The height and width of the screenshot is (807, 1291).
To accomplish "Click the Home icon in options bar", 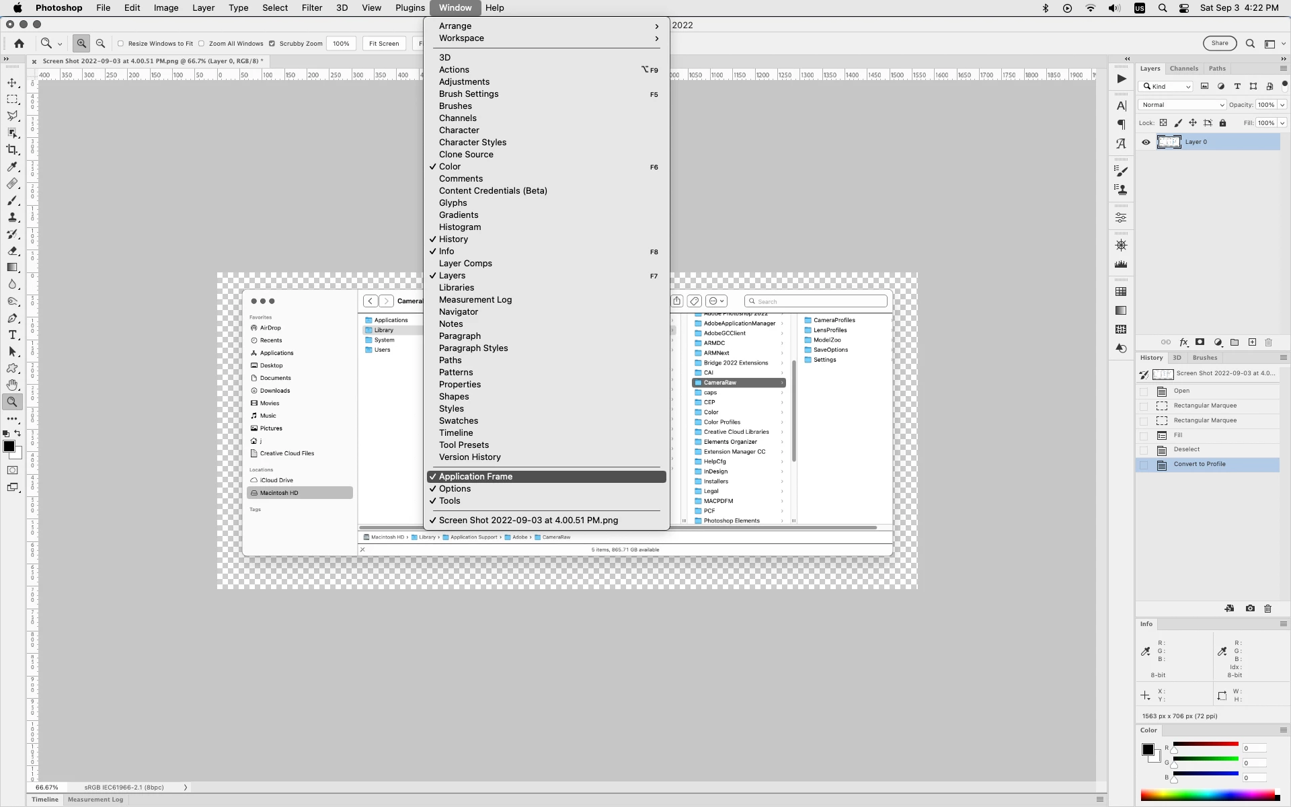I will (19, 44).
